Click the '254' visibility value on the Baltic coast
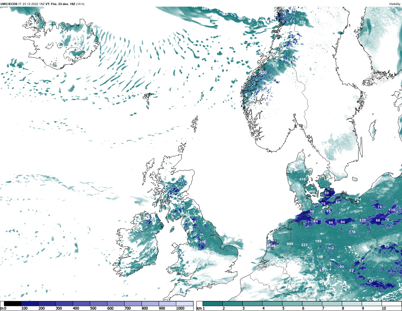The image size is (402, 311). (x=358, y=200)
